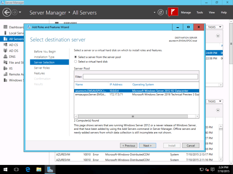Click the back navigation arrow in Server Manager

[7, 12]
